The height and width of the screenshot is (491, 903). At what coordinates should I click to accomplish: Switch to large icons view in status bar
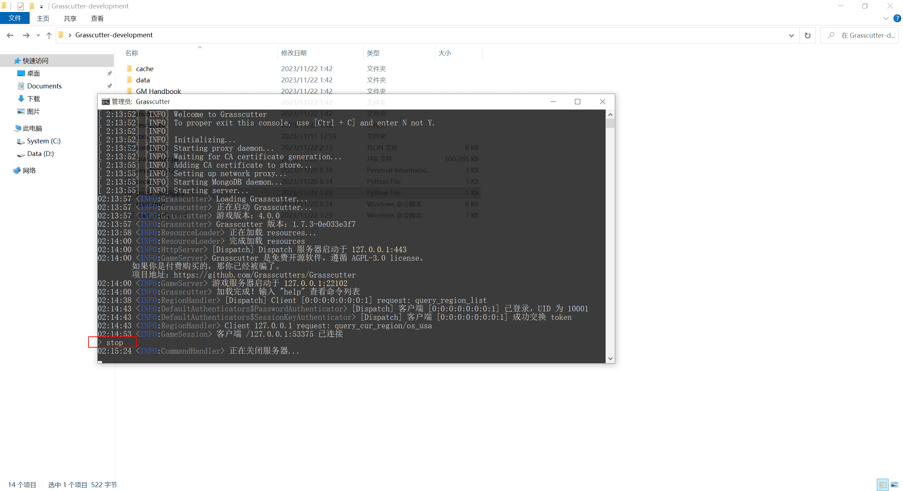click(895, 485)
